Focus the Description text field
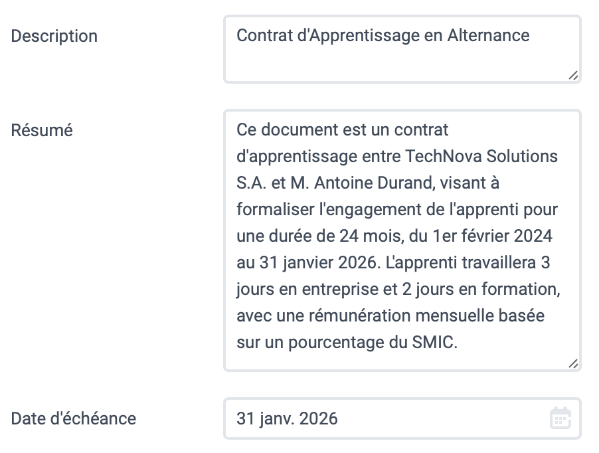The image size is (599, 453). coord(402,49)
